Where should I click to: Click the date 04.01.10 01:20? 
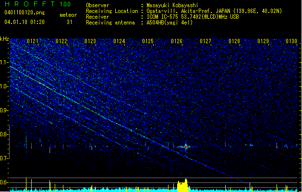pos(24,22)
